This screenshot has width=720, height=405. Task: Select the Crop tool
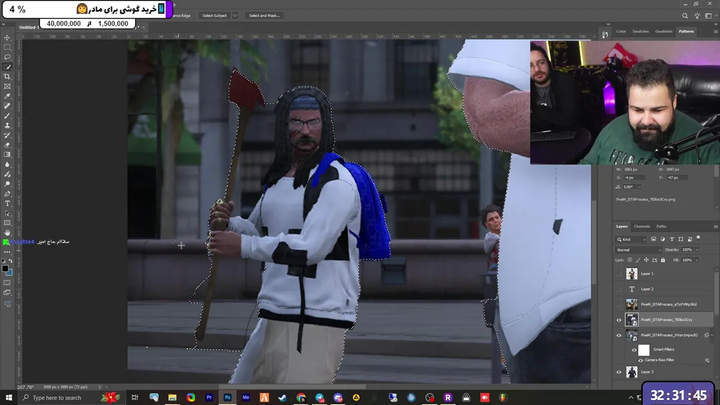click(7, 76)
